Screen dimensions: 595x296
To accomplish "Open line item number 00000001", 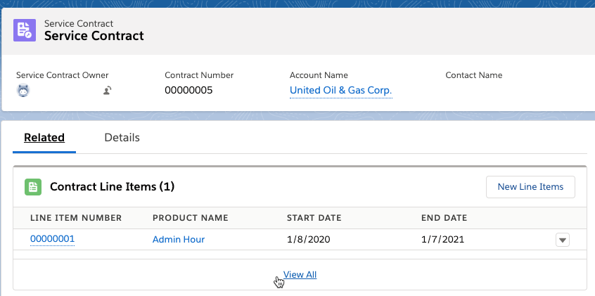I will click(52, 239).
